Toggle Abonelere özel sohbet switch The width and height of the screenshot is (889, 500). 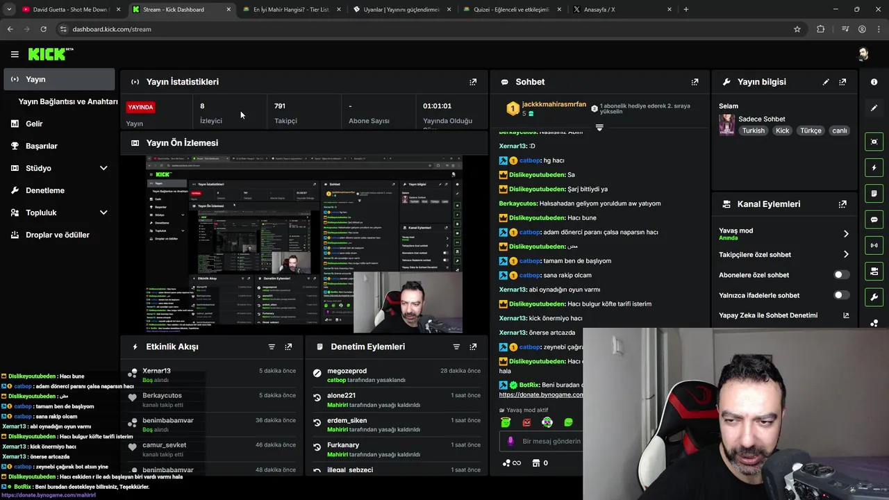tap(841, 275)
